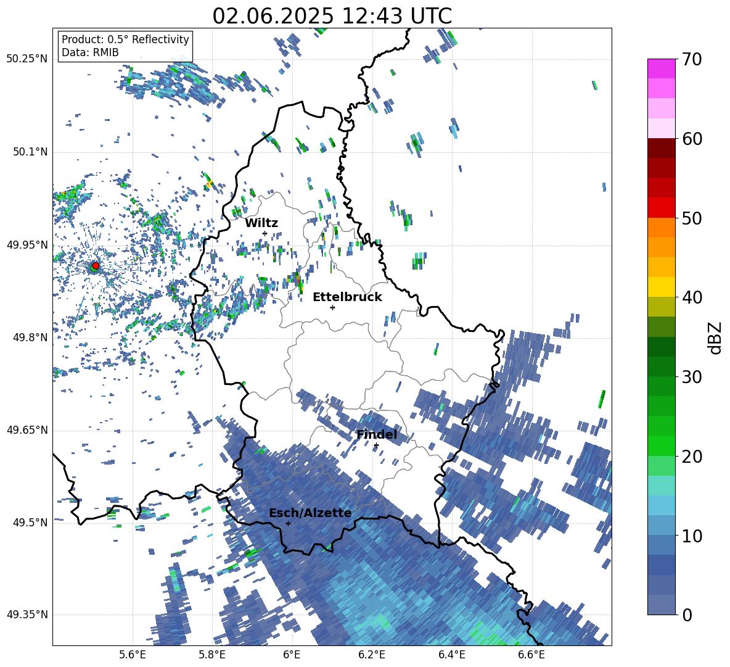Click the colorbar tick label 70
The height and width of the screenshot is (667, 730).
(x=691, y=59)
